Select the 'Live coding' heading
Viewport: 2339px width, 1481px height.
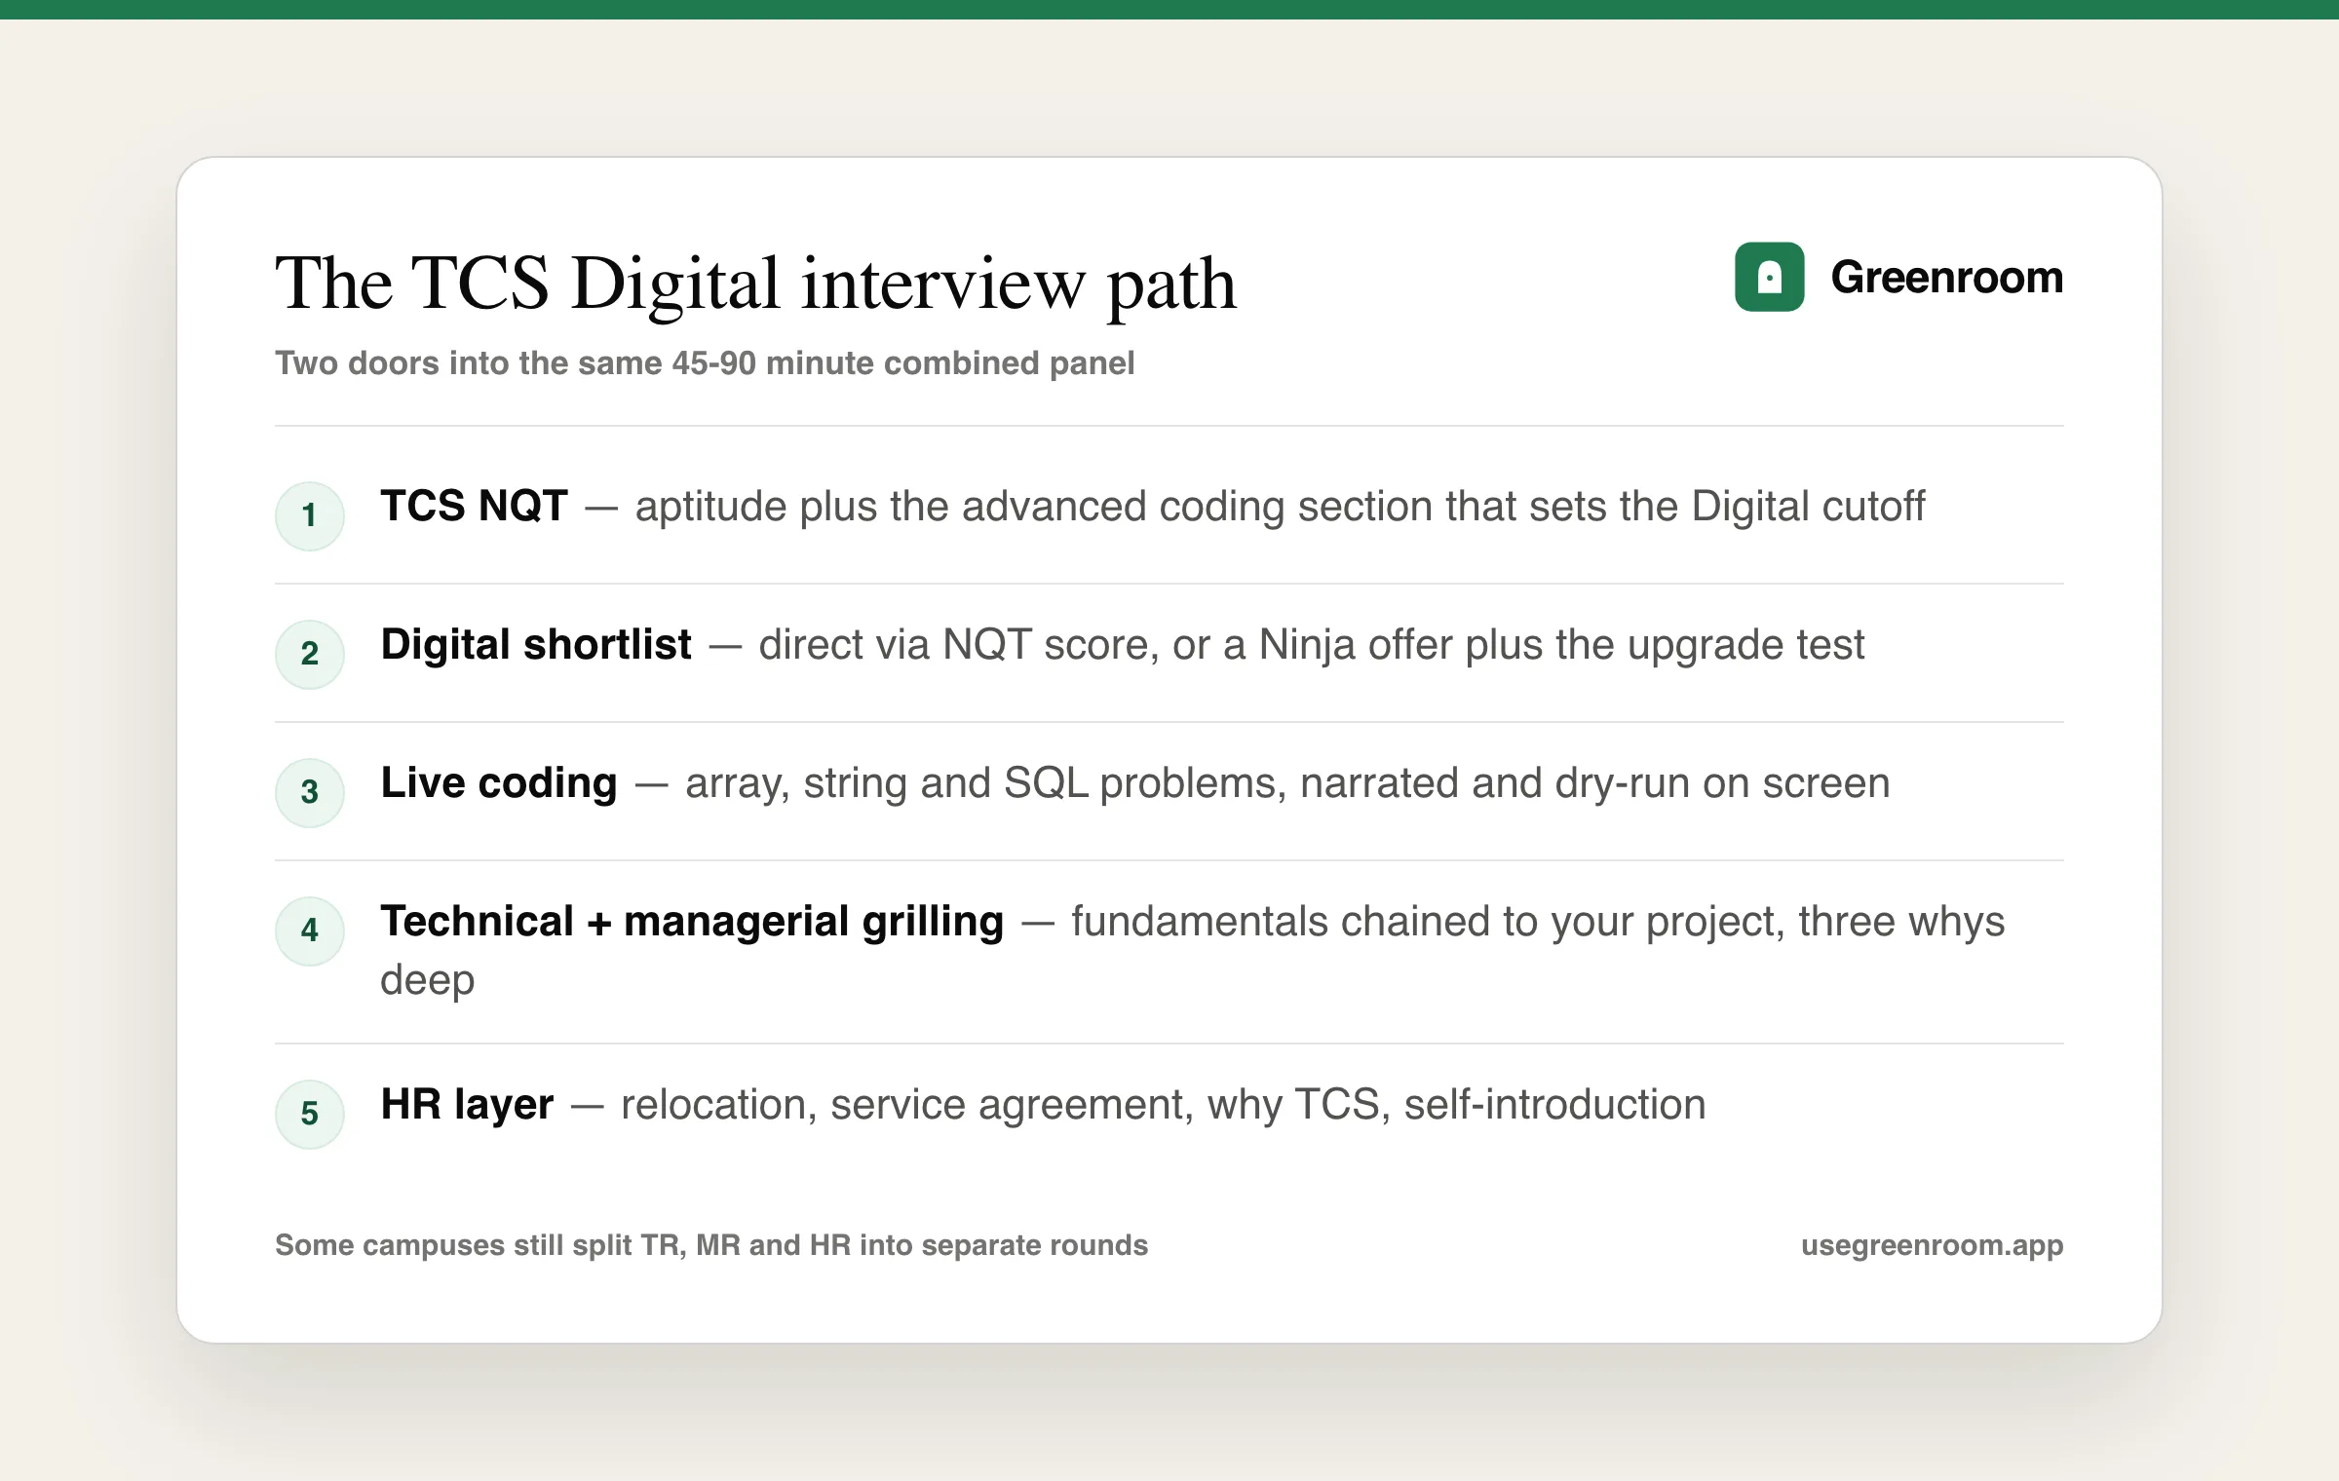499,783
